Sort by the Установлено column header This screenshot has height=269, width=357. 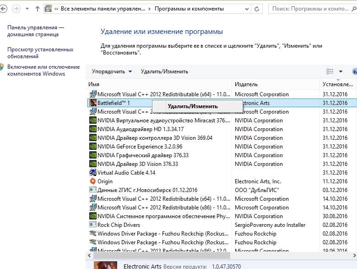click(338, 84)
